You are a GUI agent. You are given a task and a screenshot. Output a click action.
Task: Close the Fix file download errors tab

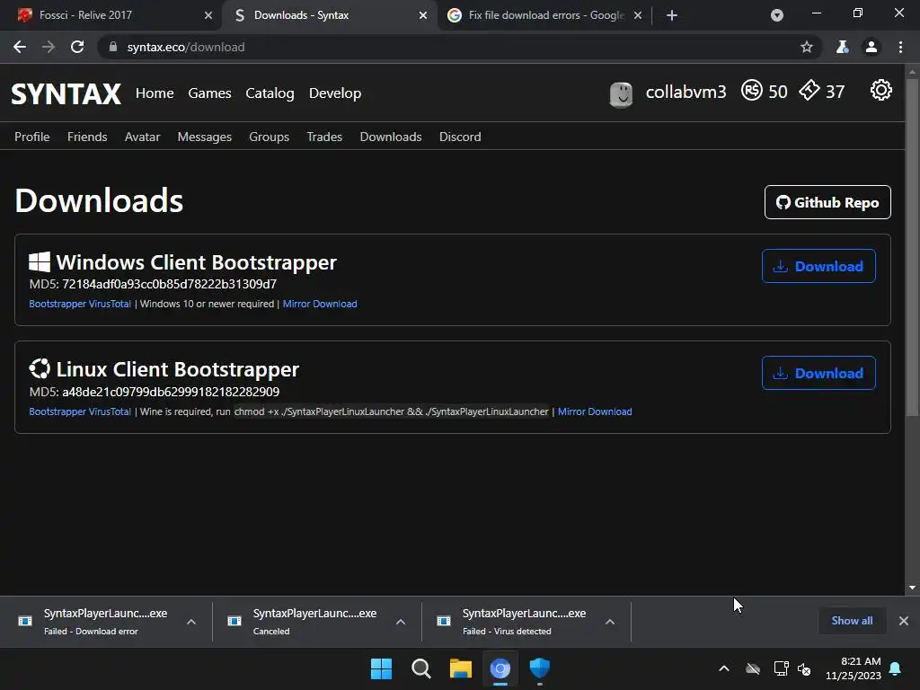[638, 15]
